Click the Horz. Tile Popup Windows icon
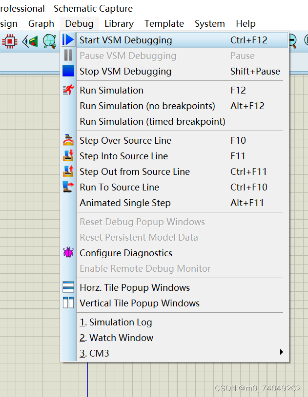The height and width of the screenshot is (397, 308). point(68,287)
